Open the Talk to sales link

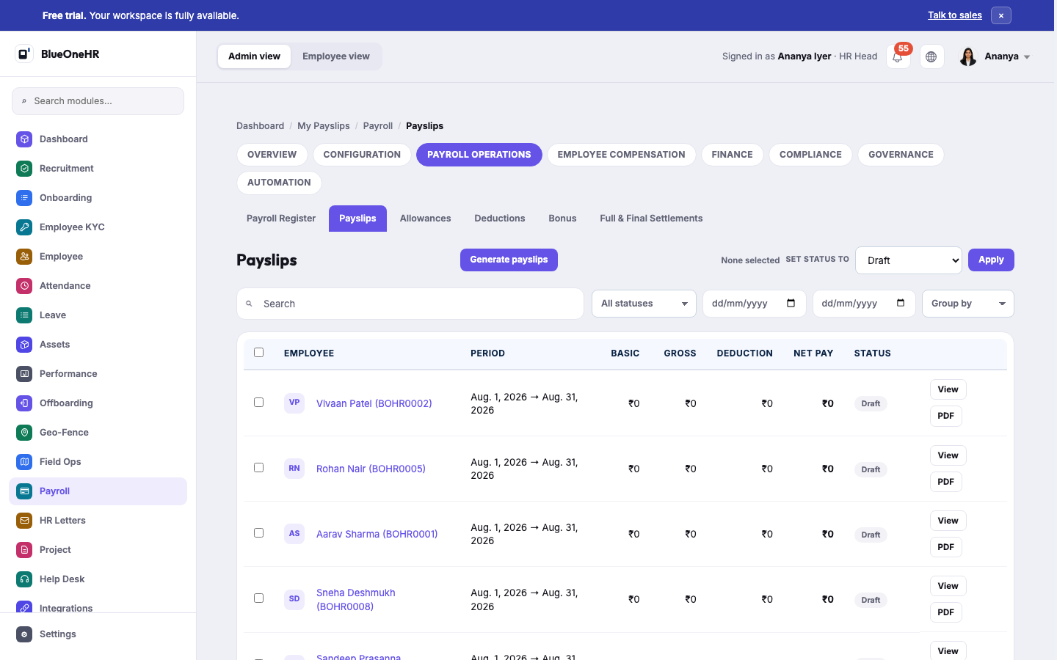954,15
